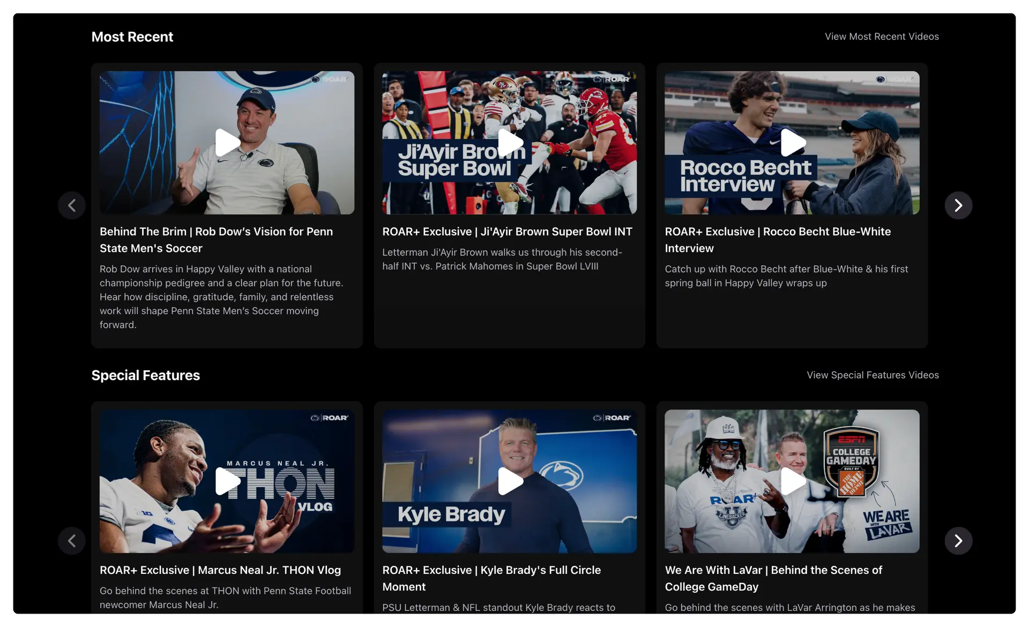
Task: Click the Special Features section heading
Action: (x=145, y=375)
